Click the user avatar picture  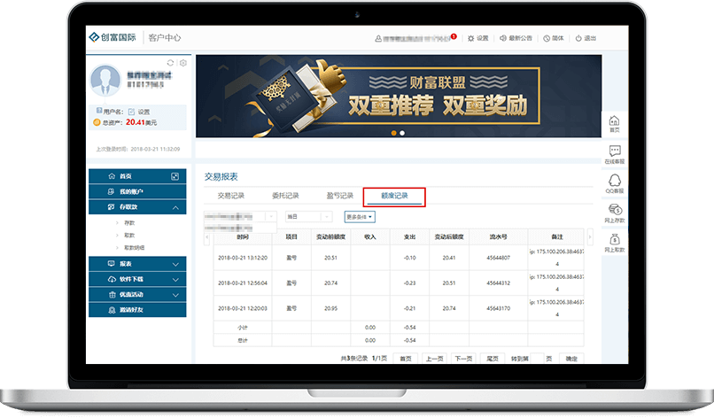(105, 80)
